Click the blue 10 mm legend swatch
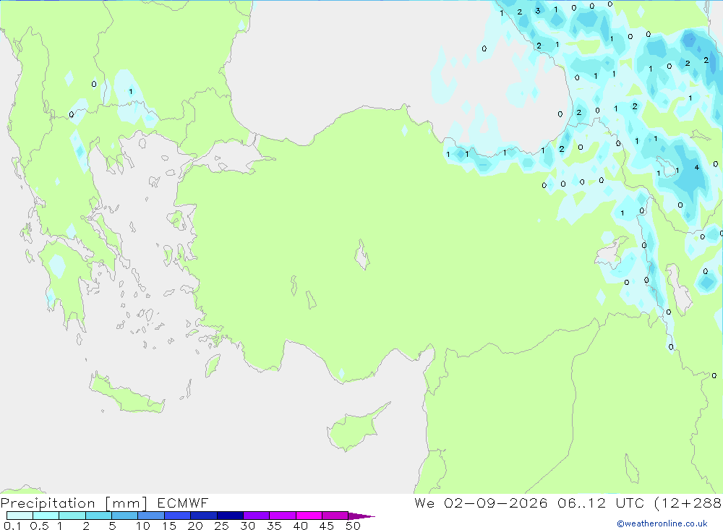This screenshot has width=723, height=530. (x=151, y=516)
